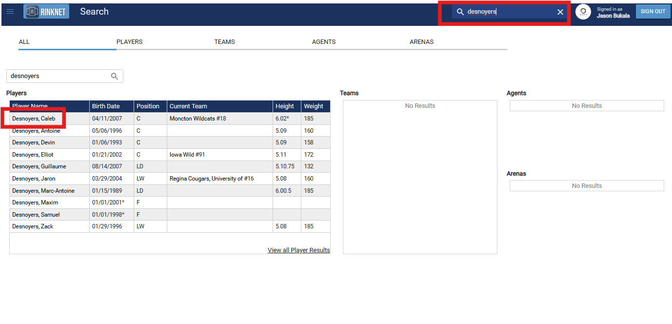Open the hamburger navigation menu

10,11
